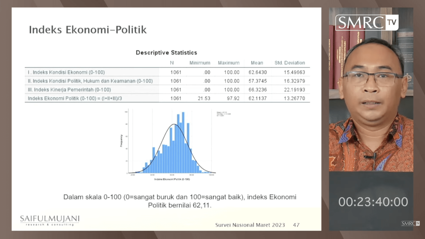
Task: Click the SMRC TV logo at top
Action: (367, 23)
